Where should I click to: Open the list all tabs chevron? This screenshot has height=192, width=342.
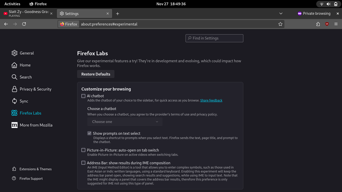[281, 13]
